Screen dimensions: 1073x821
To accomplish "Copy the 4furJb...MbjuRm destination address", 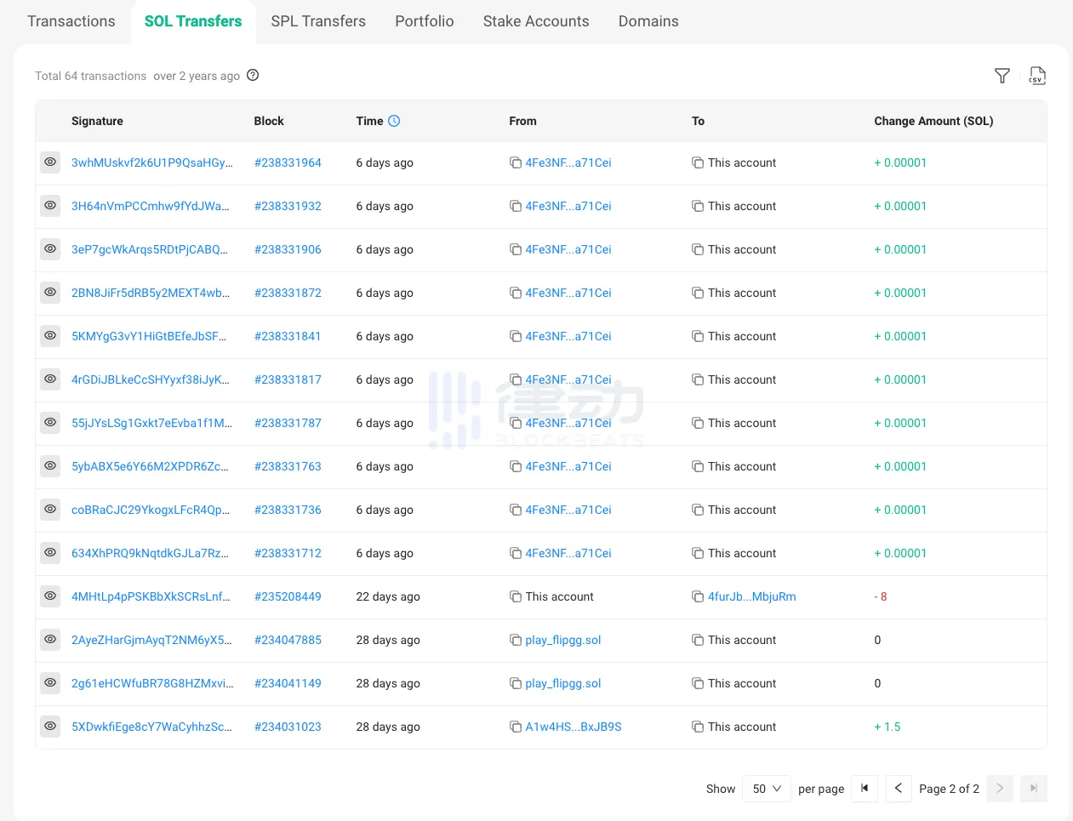I will (698, 596).
